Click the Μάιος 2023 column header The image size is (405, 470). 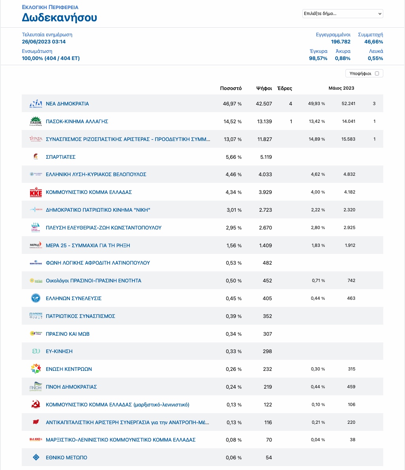[341, 88]
